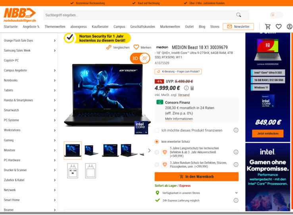Click the store location pin icon
Screen dimensions: 293x215
coord(158,193)
